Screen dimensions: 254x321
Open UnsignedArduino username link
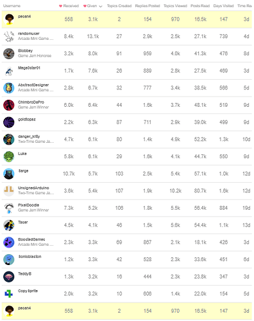point(33,188)
